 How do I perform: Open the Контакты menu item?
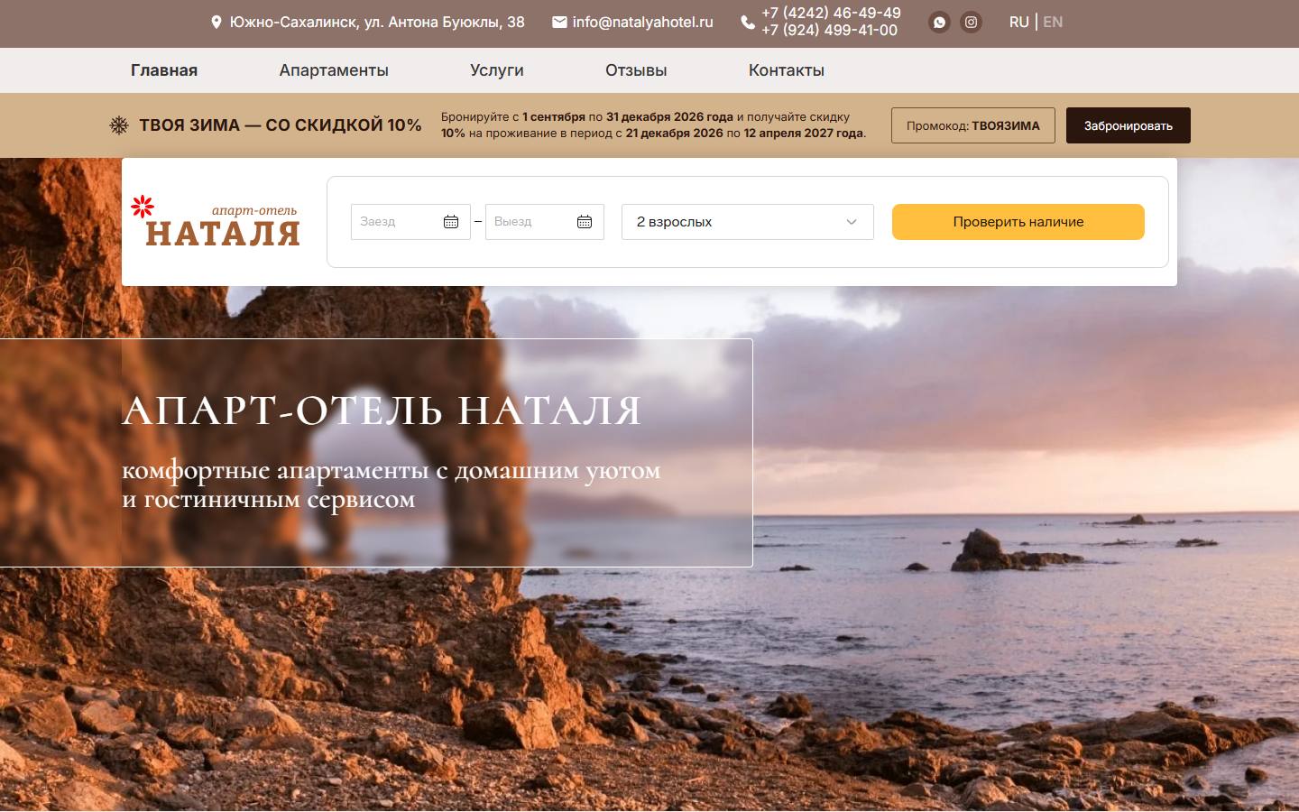(787, 70)
